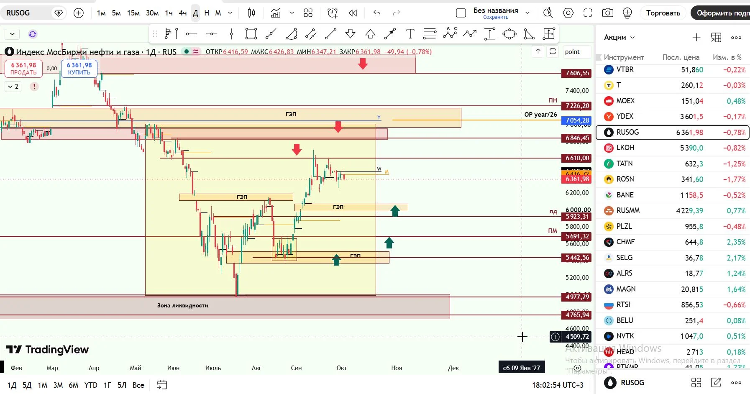Click the 6 361,98 КУПИТЬ button
The image size is (750, 394).
79,69
